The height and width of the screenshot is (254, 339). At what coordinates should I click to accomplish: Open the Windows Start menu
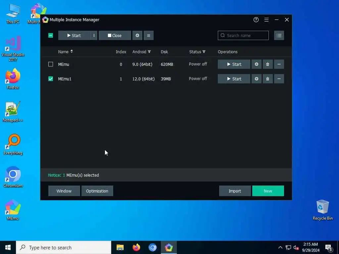point(8,247)
